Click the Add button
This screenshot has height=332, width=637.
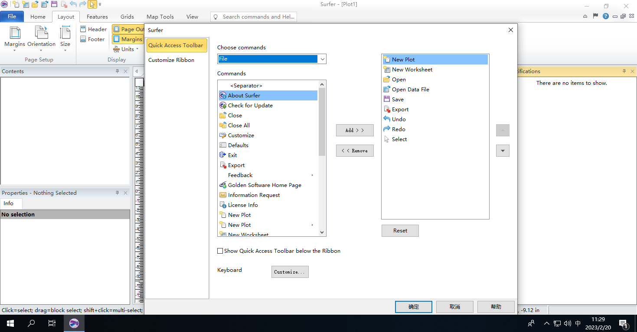pyautogui.click(x=355, y=130)
